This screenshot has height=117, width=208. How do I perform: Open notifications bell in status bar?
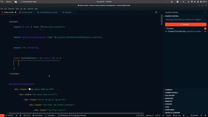(205, 116)
